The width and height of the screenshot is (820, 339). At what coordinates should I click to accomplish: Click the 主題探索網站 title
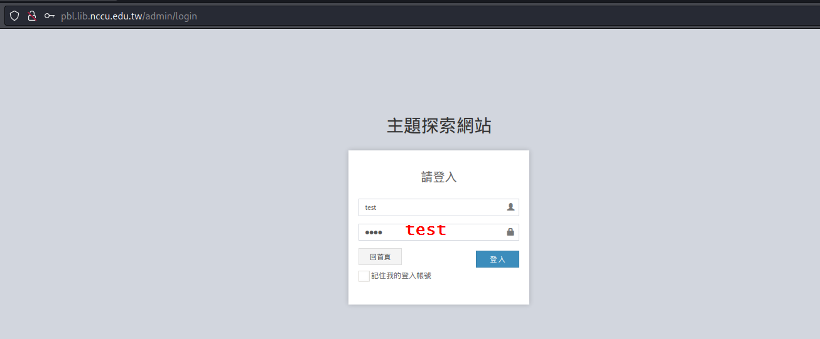439,126
